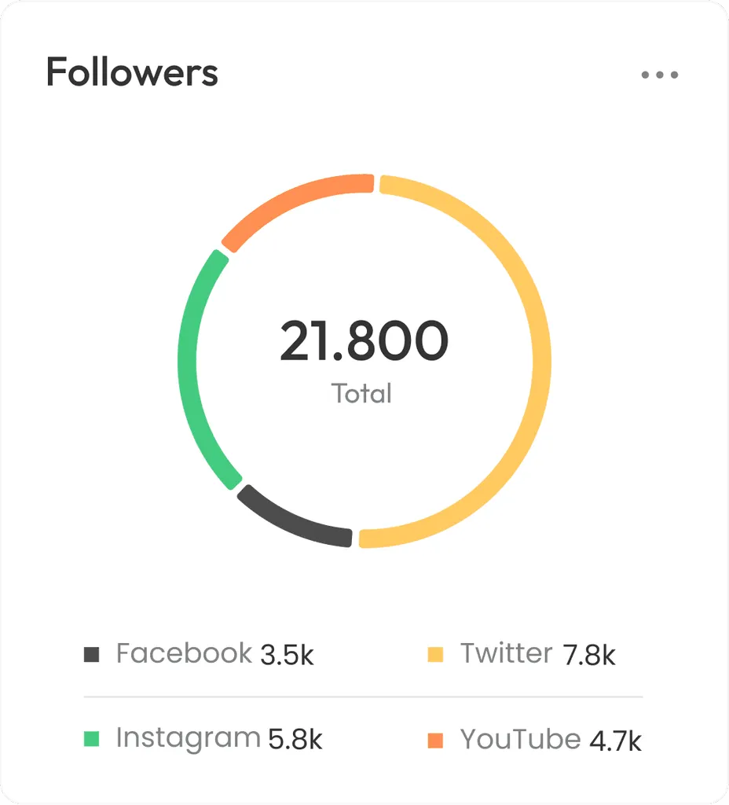Click the orange YouTube legend square

point(435,739)
